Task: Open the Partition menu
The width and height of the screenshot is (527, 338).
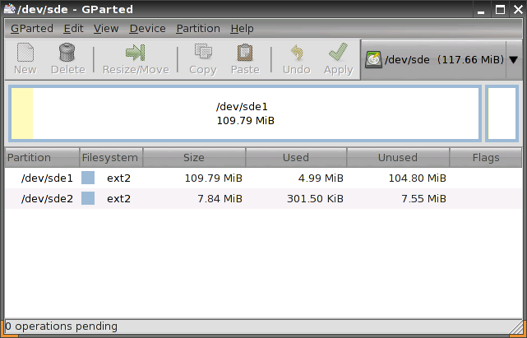Action: pyautogui.click(x=198, y=28)
